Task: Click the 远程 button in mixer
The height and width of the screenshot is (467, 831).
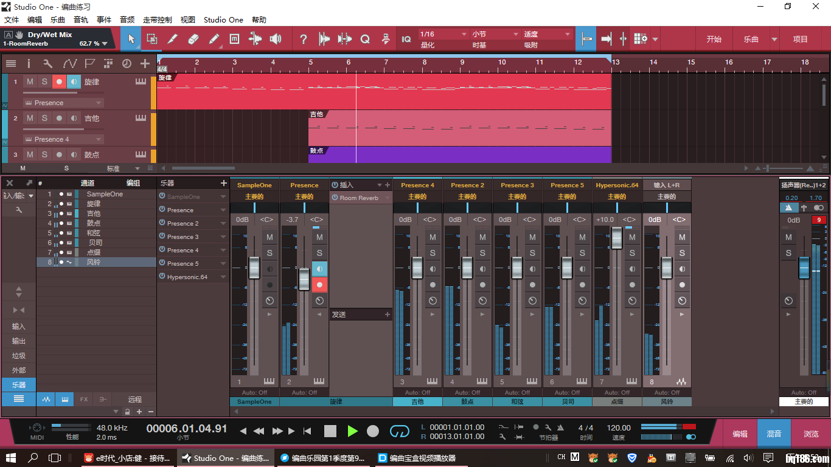Action: 134,400
